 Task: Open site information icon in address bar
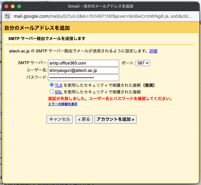pos(7,16)
